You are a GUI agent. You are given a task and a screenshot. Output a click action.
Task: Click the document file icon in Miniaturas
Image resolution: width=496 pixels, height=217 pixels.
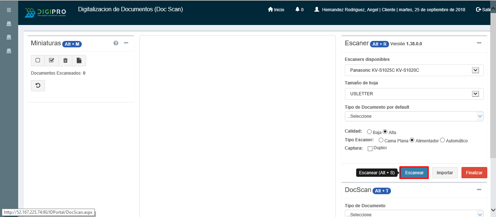[79, 60]
